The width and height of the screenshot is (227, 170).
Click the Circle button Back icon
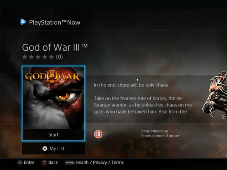point(44,163)
